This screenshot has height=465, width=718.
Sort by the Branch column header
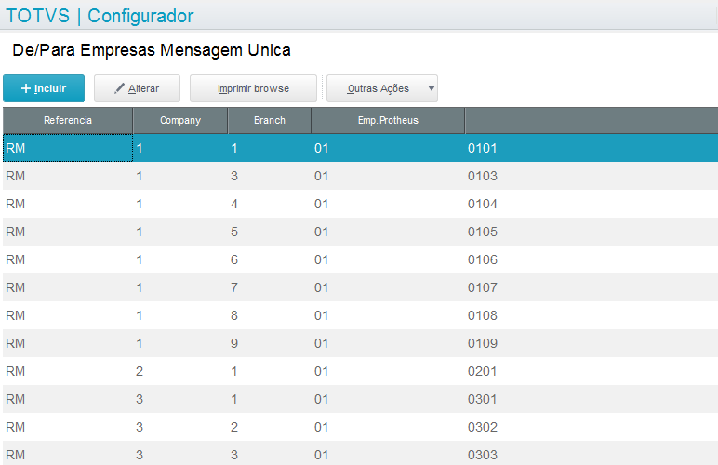point(270,120)
